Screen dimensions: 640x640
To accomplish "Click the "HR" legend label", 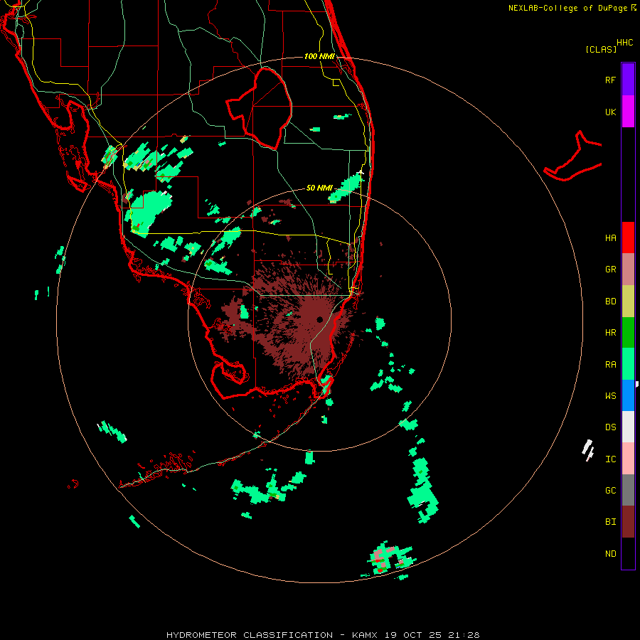I will tap(610, 333).
